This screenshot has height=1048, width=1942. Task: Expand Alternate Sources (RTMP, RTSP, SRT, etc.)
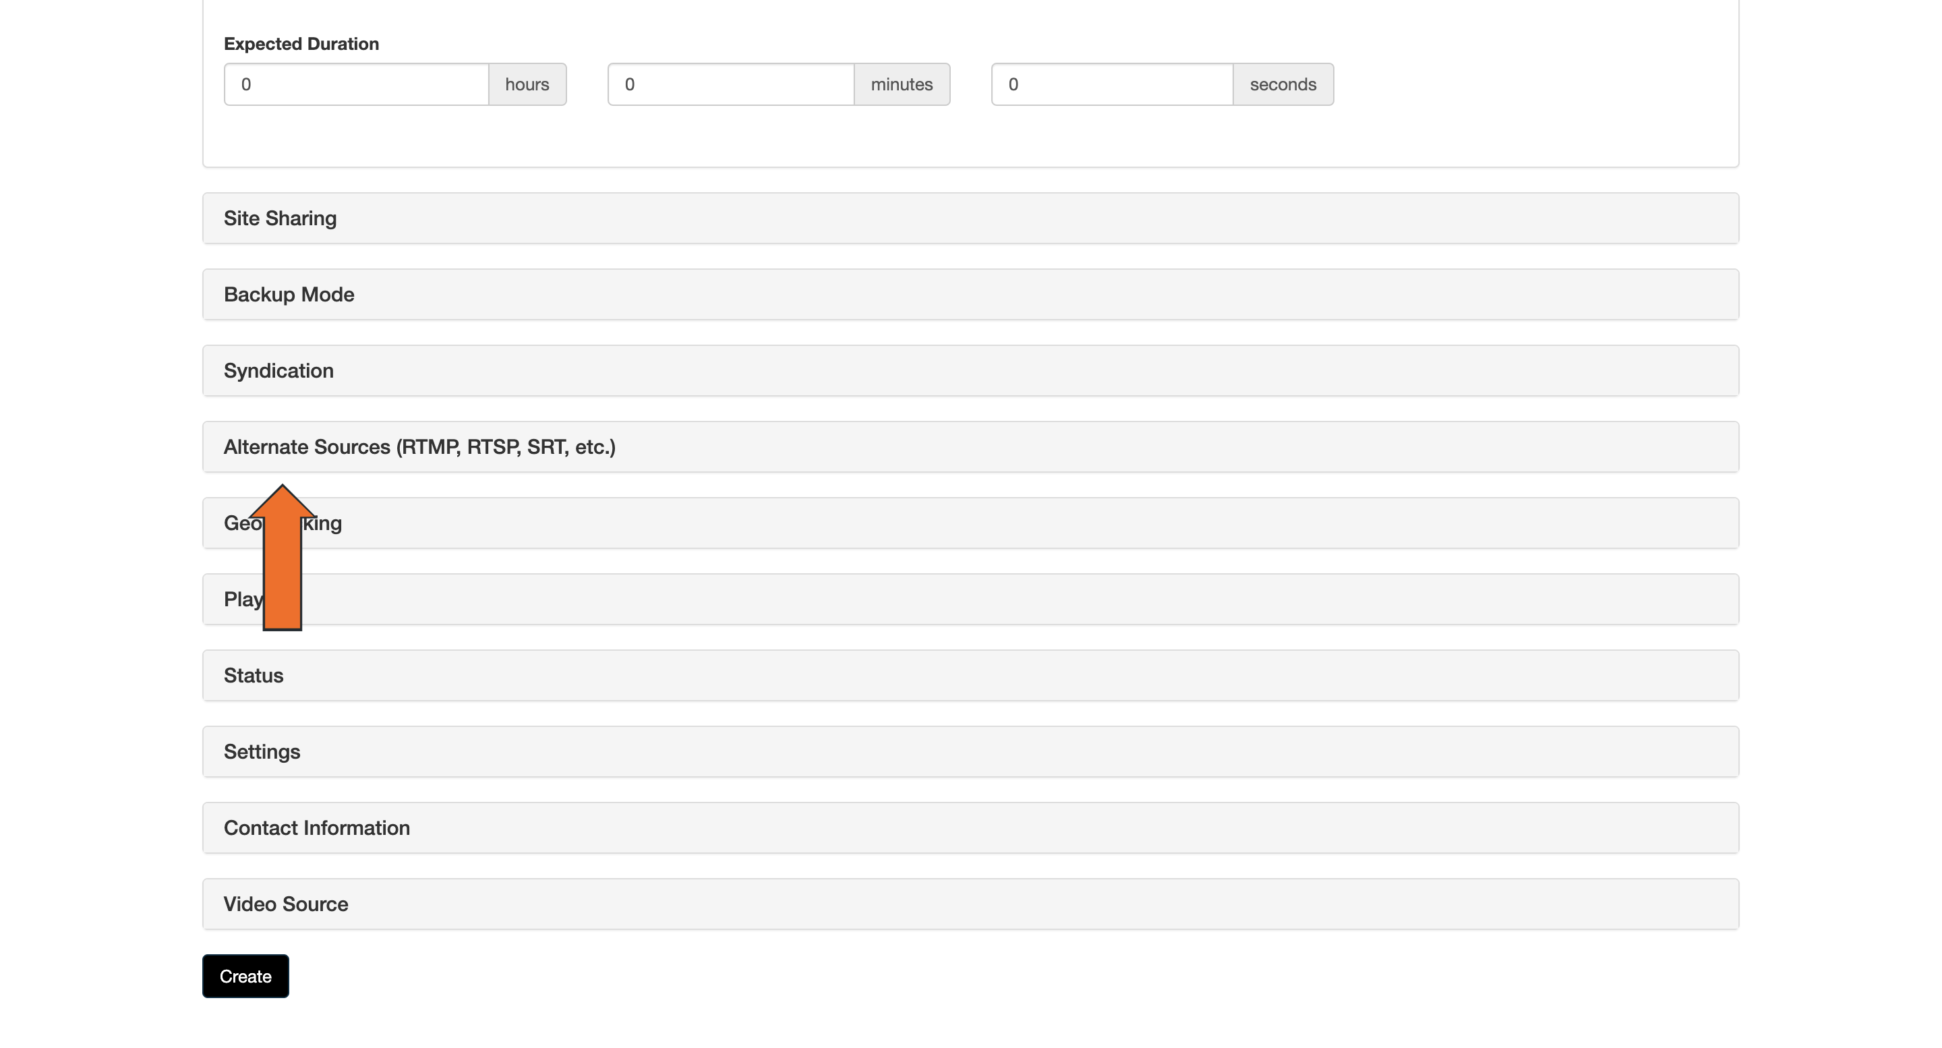(x=970, y=446)
